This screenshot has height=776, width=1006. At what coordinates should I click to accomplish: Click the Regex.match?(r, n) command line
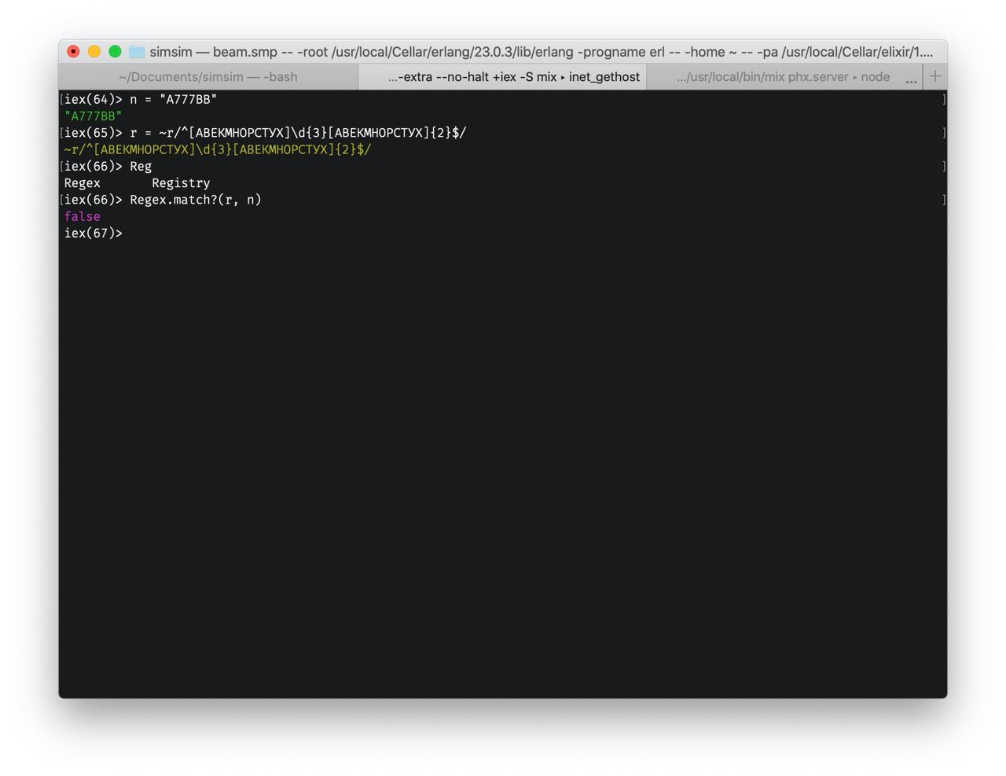163,200
